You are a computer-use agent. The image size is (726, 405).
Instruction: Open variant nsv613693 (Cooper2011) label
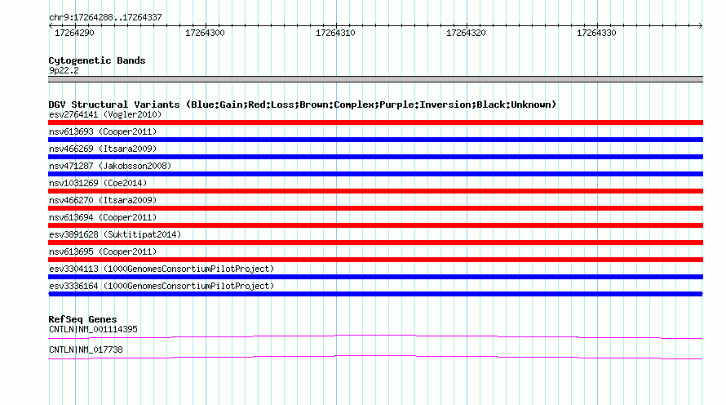(103, 131)
